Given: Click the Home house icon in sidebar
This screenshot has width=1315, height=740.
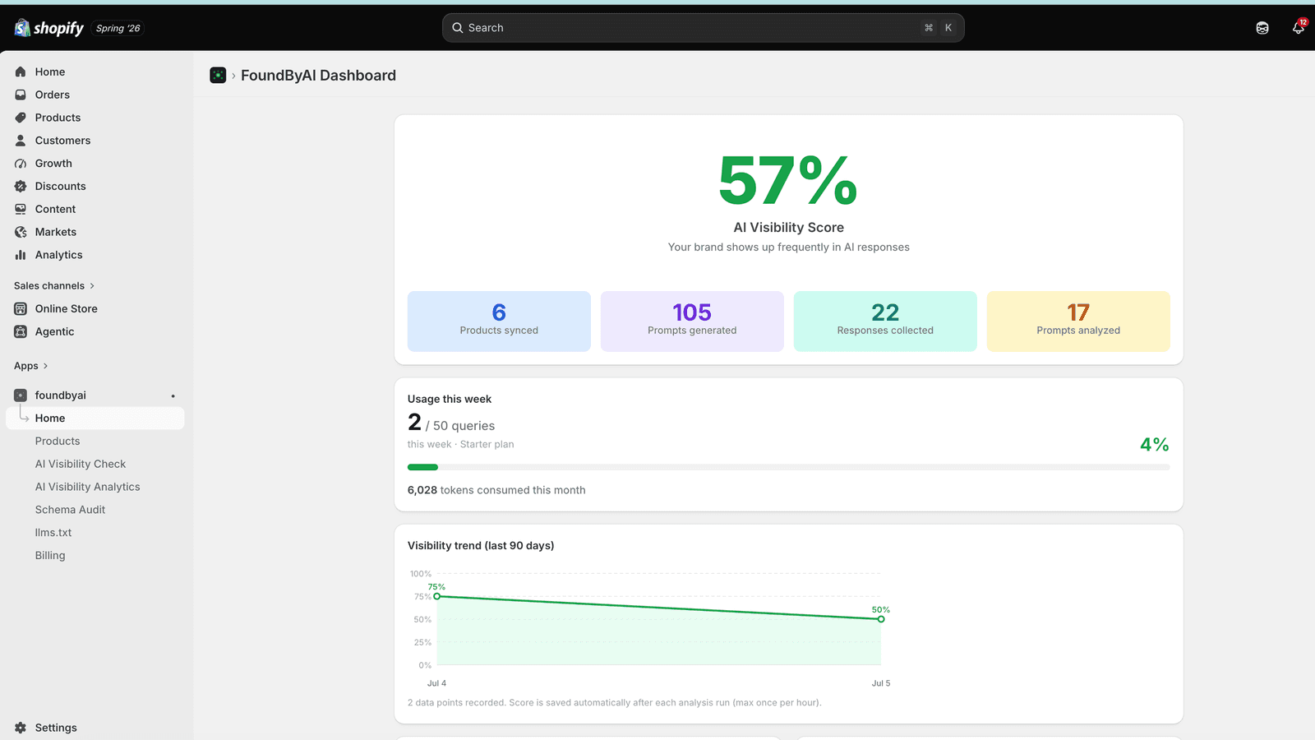Looking at the screenshot, I should click(x=21, y=72).
